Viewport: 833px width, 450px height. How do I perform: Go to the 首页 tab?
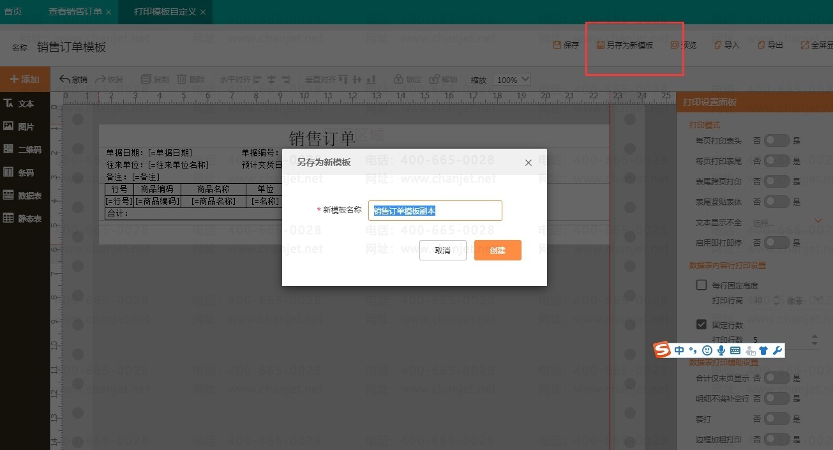[x=13, y=12]
